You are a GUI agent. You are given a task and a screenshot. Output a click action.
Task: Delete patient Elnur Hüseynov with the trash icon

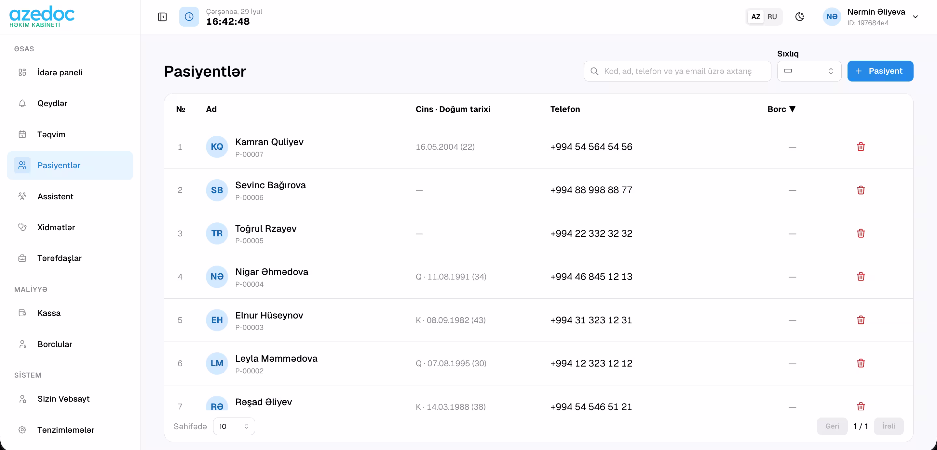861,320
